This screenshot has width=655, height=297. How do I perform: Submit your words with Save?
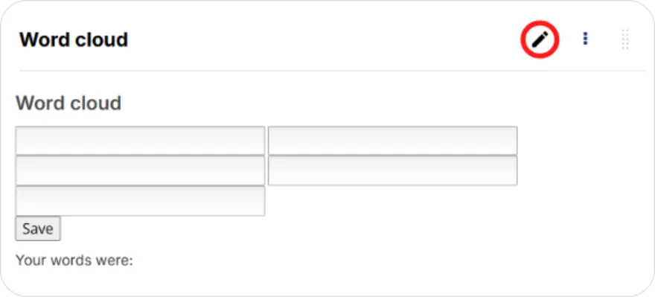[38, 229]
